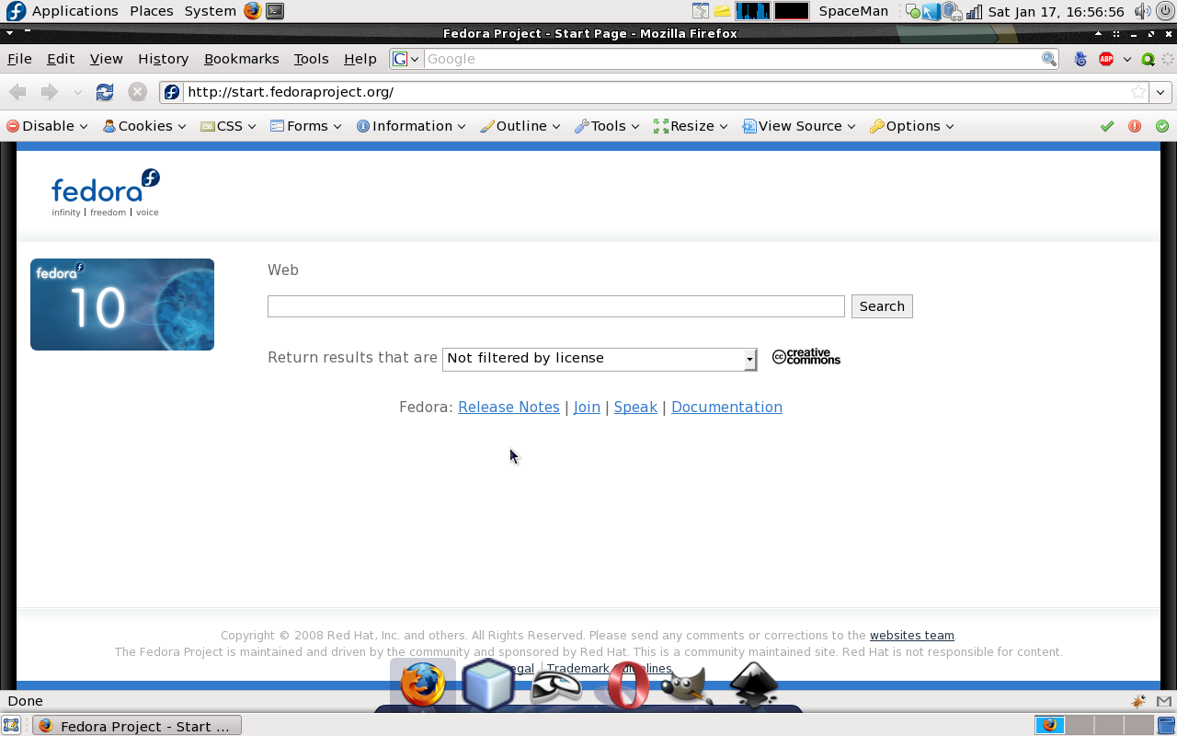This screenshot has width=1177, height=736.
Task: Click the Gmail envelope icon in status bar
Action: 1164,701
